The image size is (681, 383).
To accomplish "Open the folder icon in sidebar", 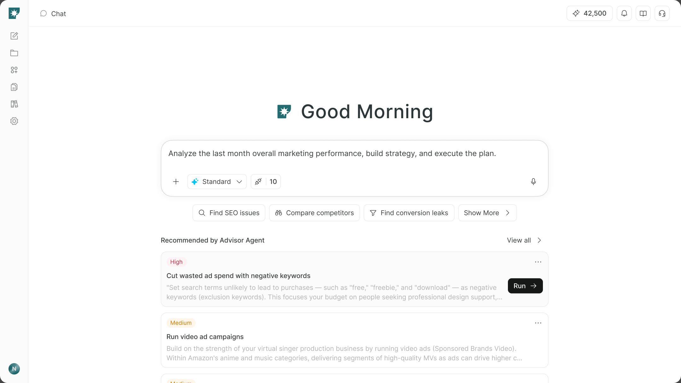I will point(14,53).
